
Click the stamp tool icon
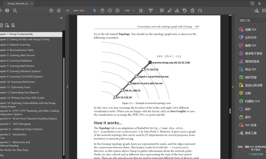[x=185, y=11]
